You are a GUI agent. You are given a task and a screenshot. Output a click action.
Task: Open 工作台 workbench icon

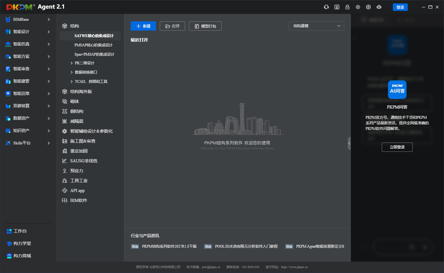click(9, 231)
